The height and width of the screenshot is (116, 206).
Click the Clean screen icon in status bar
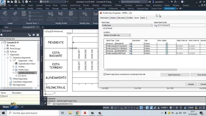200,108
